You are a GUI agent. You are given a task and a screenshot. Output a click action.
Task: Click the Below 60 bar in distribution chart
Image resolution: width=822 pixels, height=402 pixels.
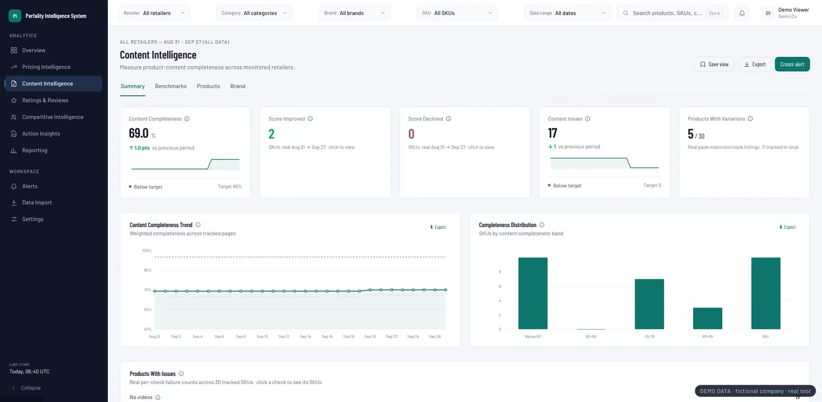(533, 293)
